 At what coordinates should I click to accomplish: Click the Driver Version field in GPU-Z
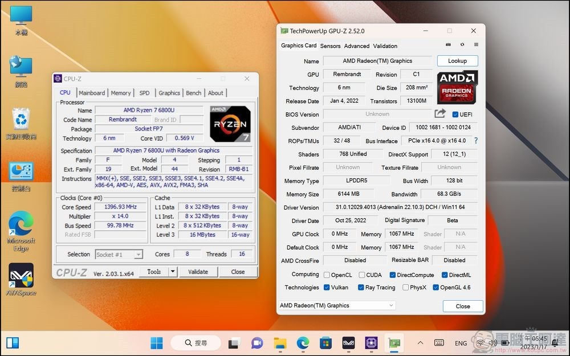(x=400, y=207)
